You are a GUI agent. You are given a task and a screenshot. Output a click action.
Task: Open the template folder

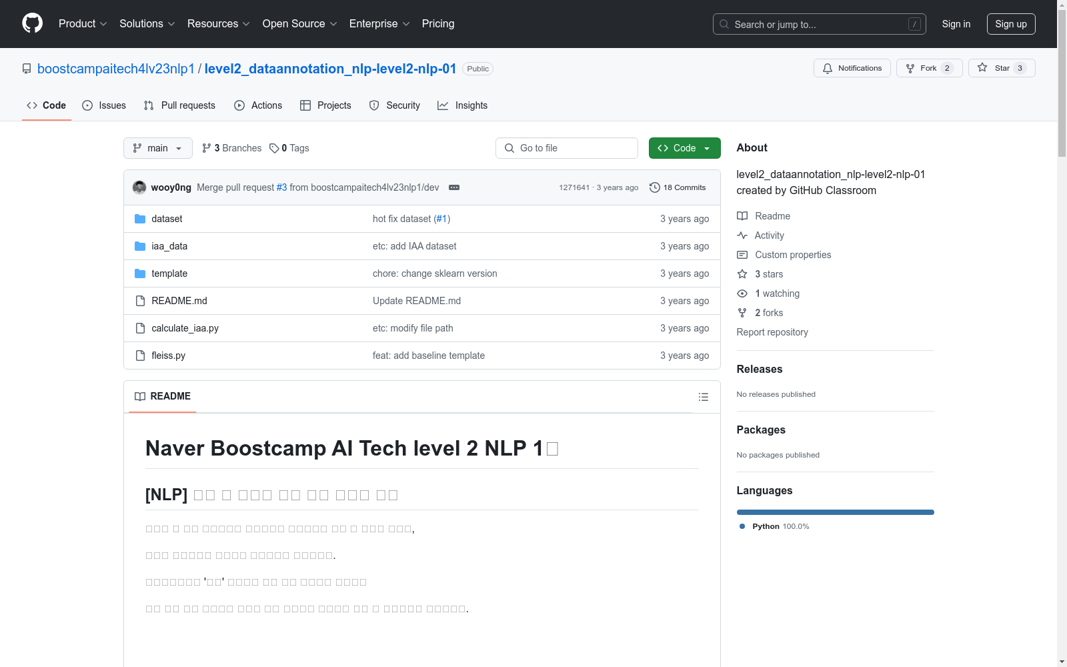click(x=169, y=273)
